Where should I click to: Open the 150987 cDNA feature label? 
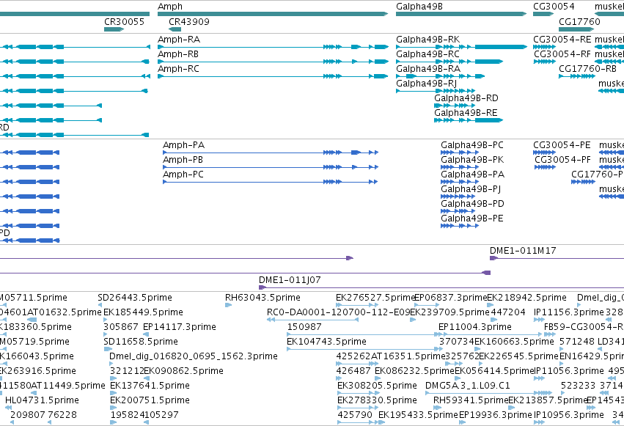304,327
